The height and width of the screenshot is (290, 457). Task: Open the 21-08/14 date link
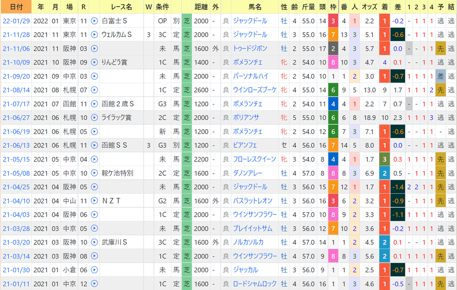[x=16, y=90]
